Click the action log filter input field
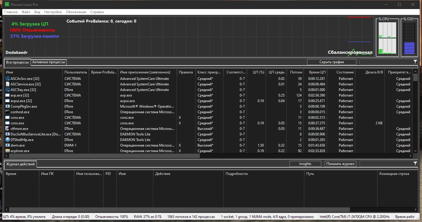Image resolution: width=422 pixels, height=222 pixels. (x=386, y=164)
